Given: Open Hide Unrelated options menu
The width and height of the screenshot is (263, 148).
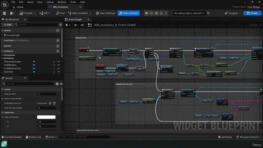Looking at the screenshot, I should [x=90, y=13].
